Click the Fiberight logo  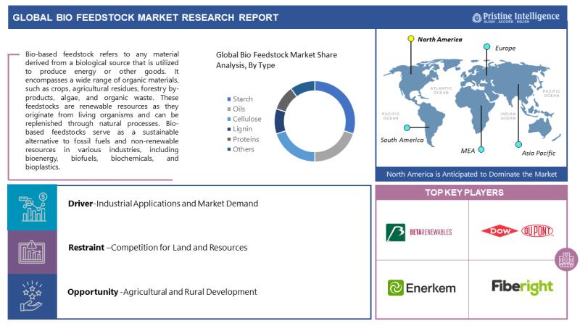[x=522, y=286]
